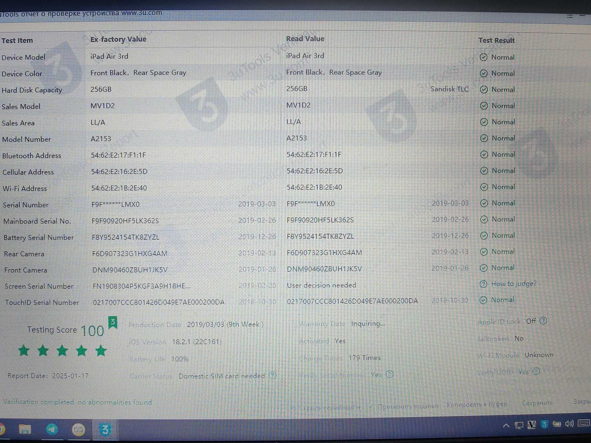Click the Device Model Normal check icon
591x443 pixels.
(x=483, y=57)
